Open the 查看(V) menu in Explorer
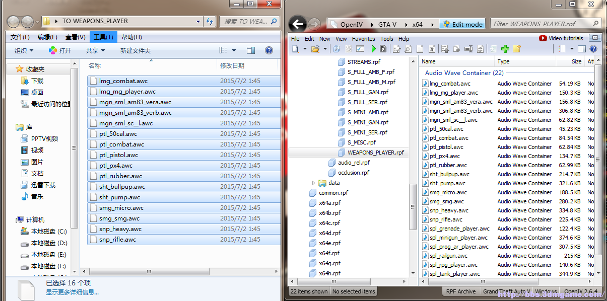The image size is (607, 301). 75,37
